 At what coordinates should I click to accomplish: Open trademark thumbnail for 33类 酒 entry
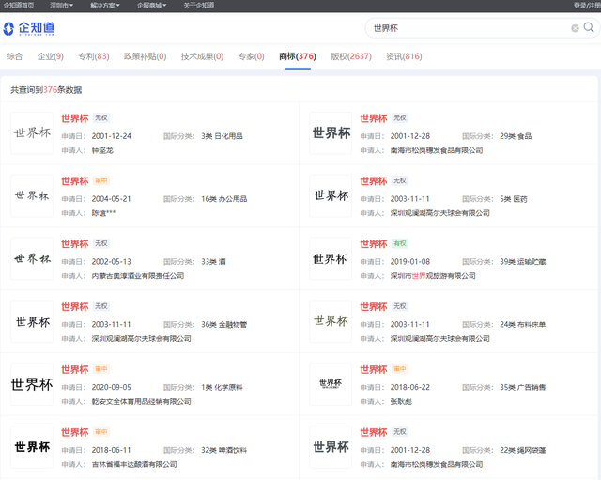click(x=32, y=258)
